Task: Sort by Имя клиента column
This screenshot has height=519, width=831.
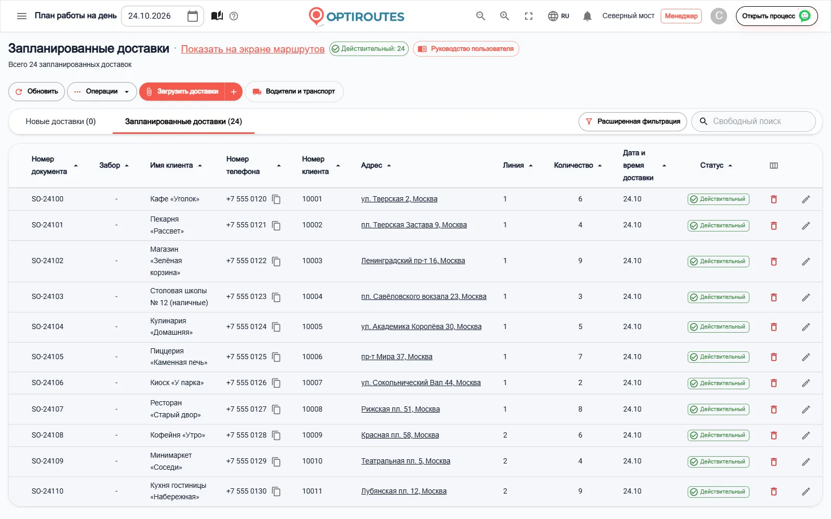Action: pos(176,166)
